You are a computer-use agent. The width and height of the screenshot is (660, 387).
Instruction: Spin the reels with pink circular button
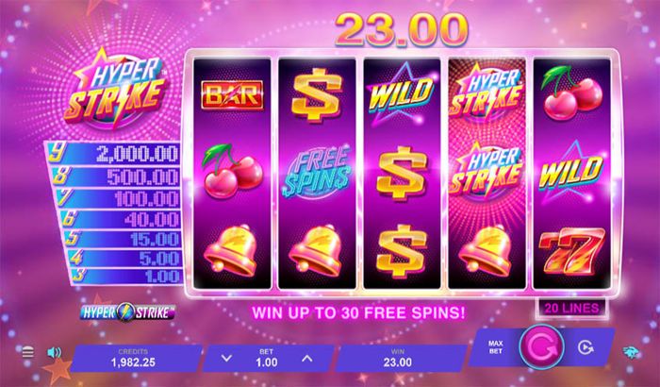pyautogui.click(x=541, y=346)
